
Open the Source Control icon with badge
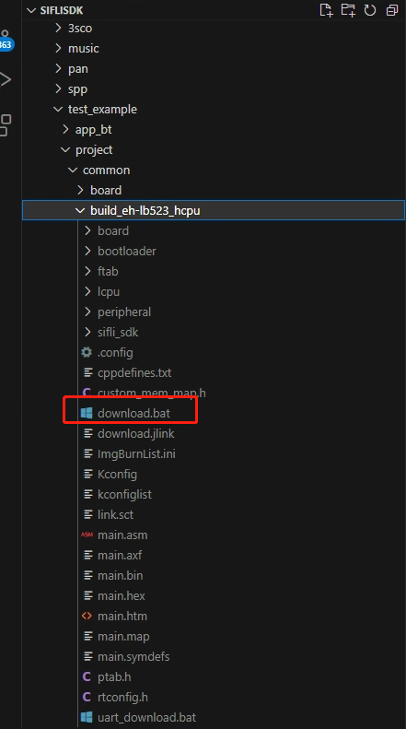6,41
